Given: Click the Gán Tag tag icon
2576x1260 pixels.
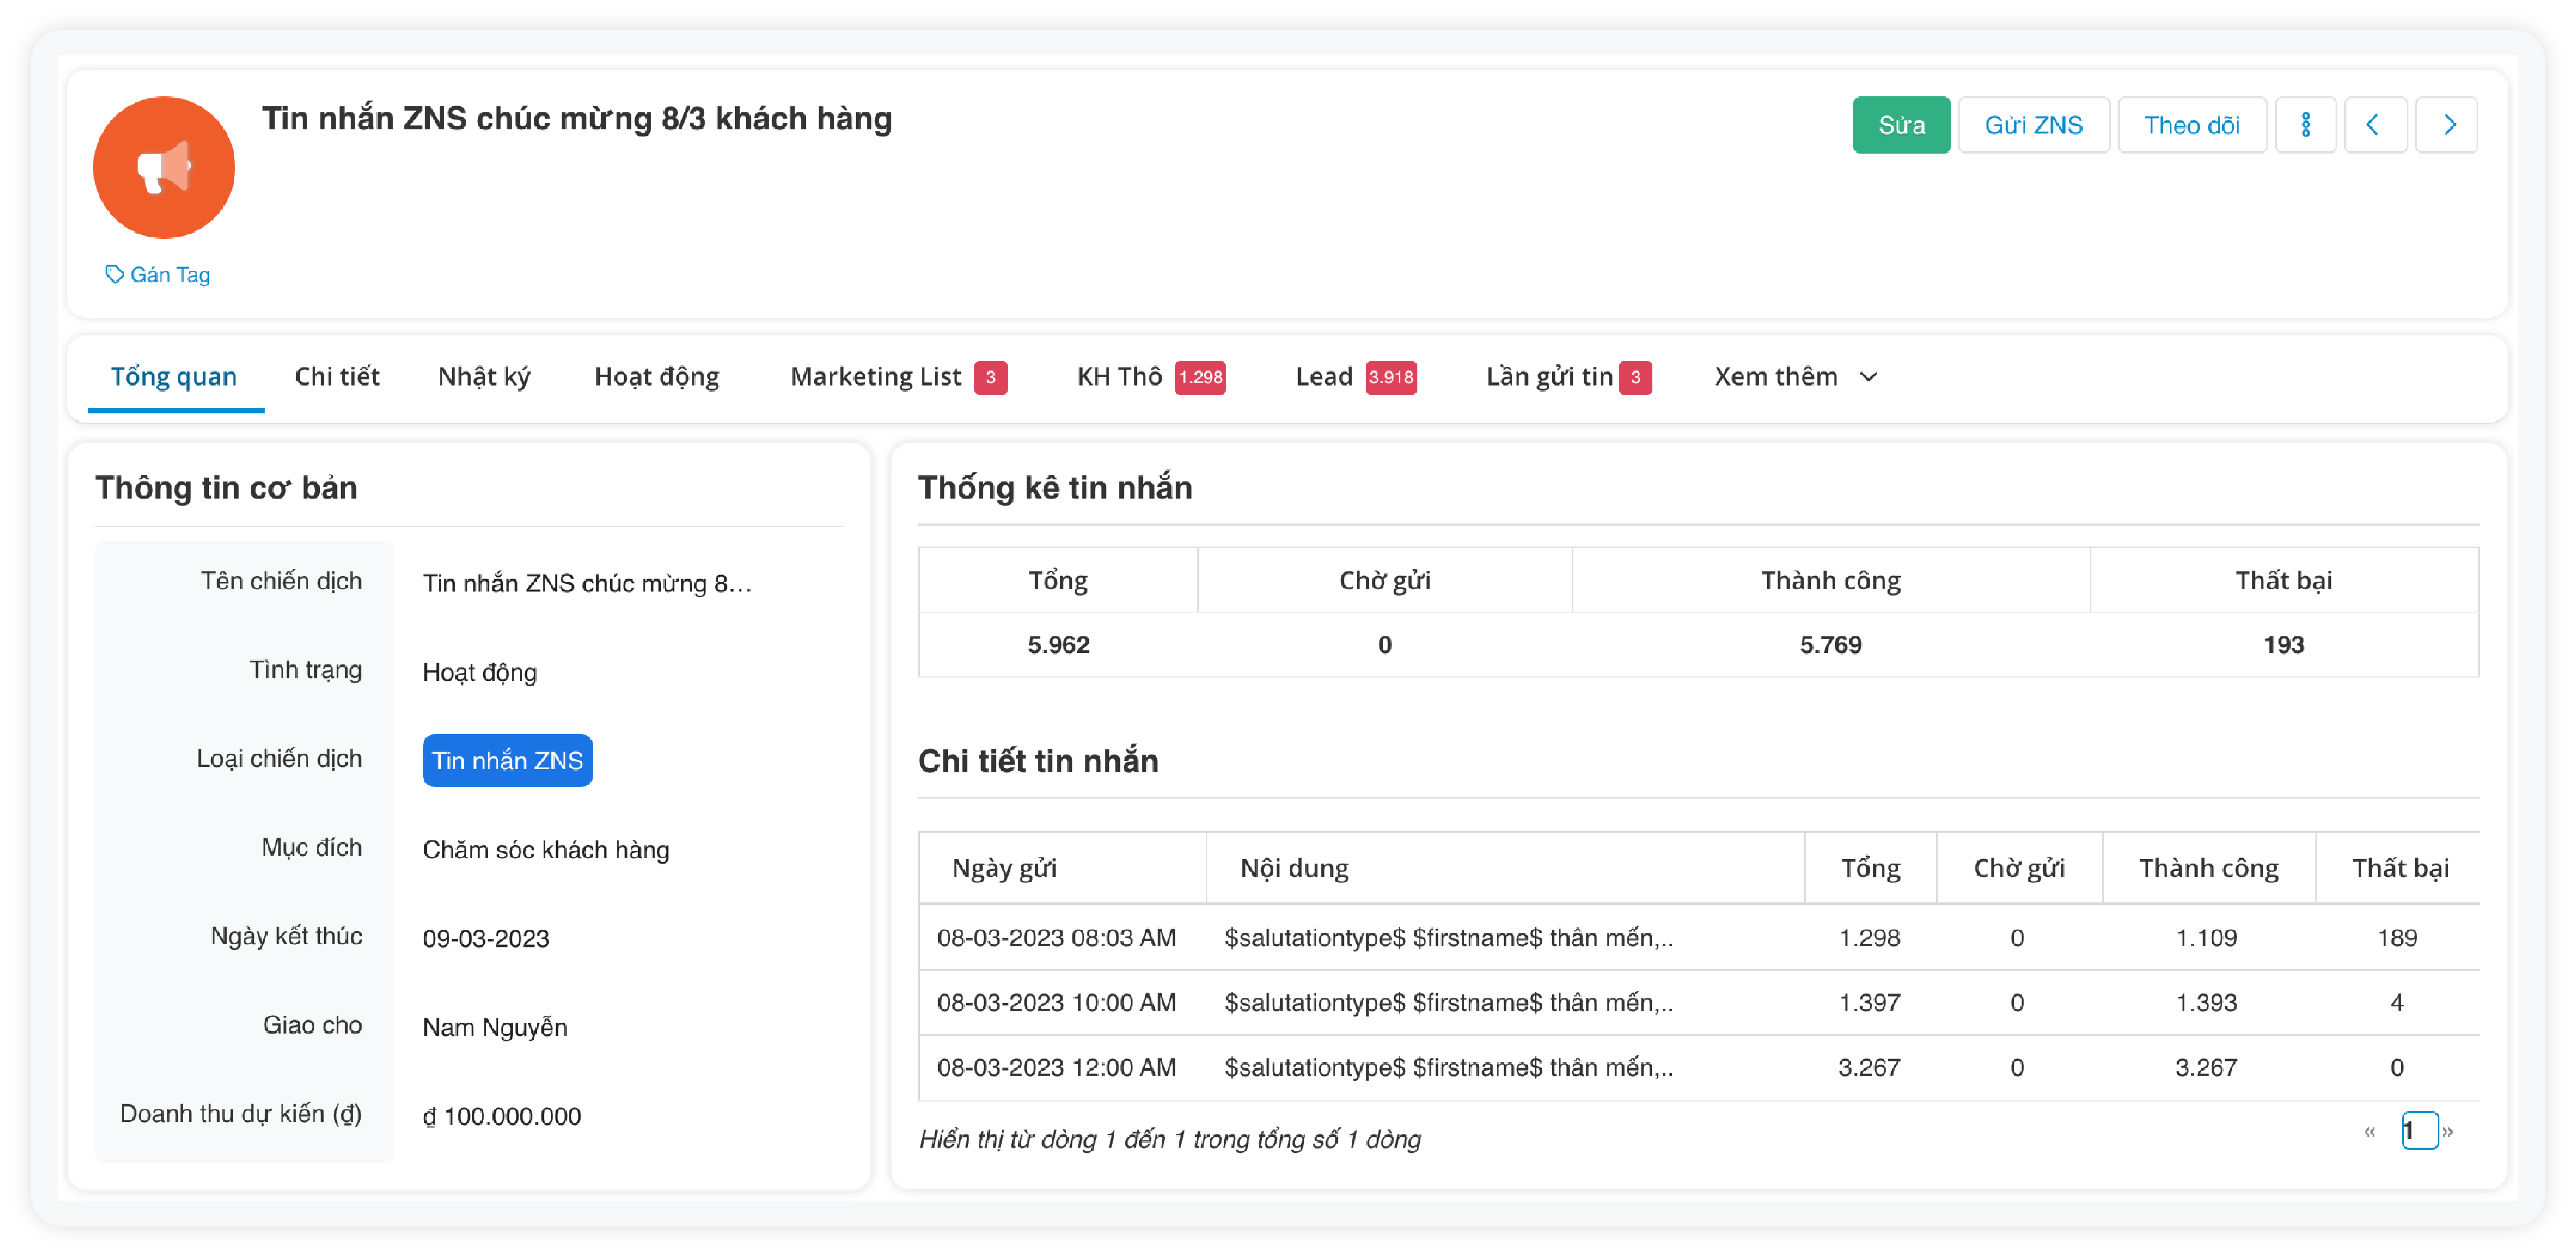Looking at the screenshot, I should 115,274.
